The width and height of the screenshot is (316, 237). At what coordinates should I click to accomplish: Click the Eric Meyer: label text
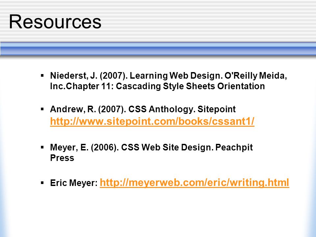74,183
